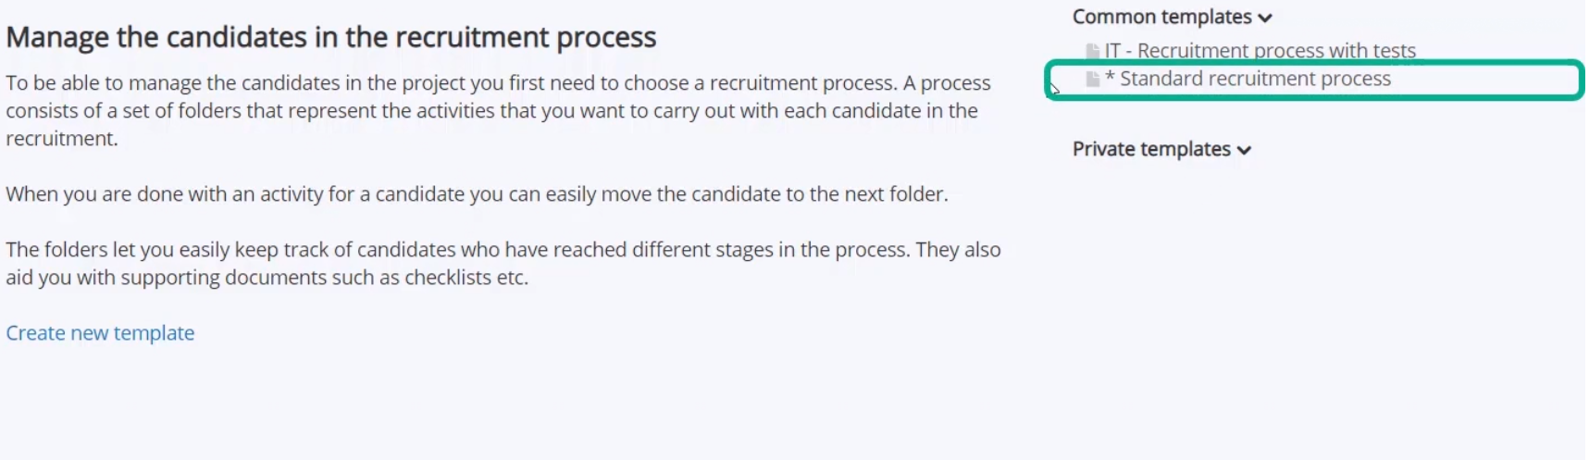Click the document icon beside IT - Recruitment process
The width and height of the screenshot is (1589, 460).
coord(1093,51)
